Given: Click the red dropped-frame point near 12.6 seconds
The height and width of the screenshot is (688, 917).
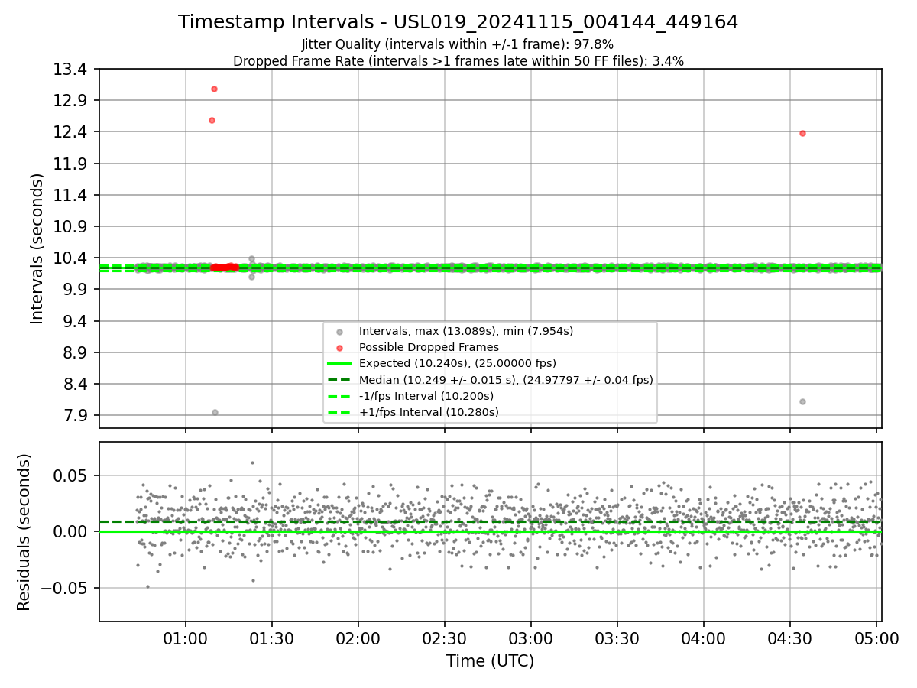Looking at the screenshot, I should tap(212, 120).
